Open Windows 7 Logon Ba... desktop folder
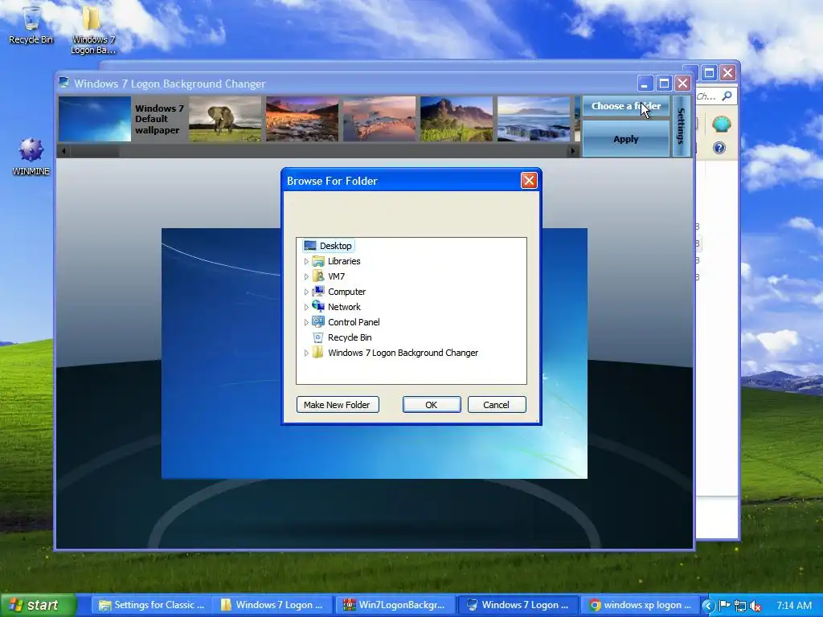This screenshot has width=823, height=617. 93,30
